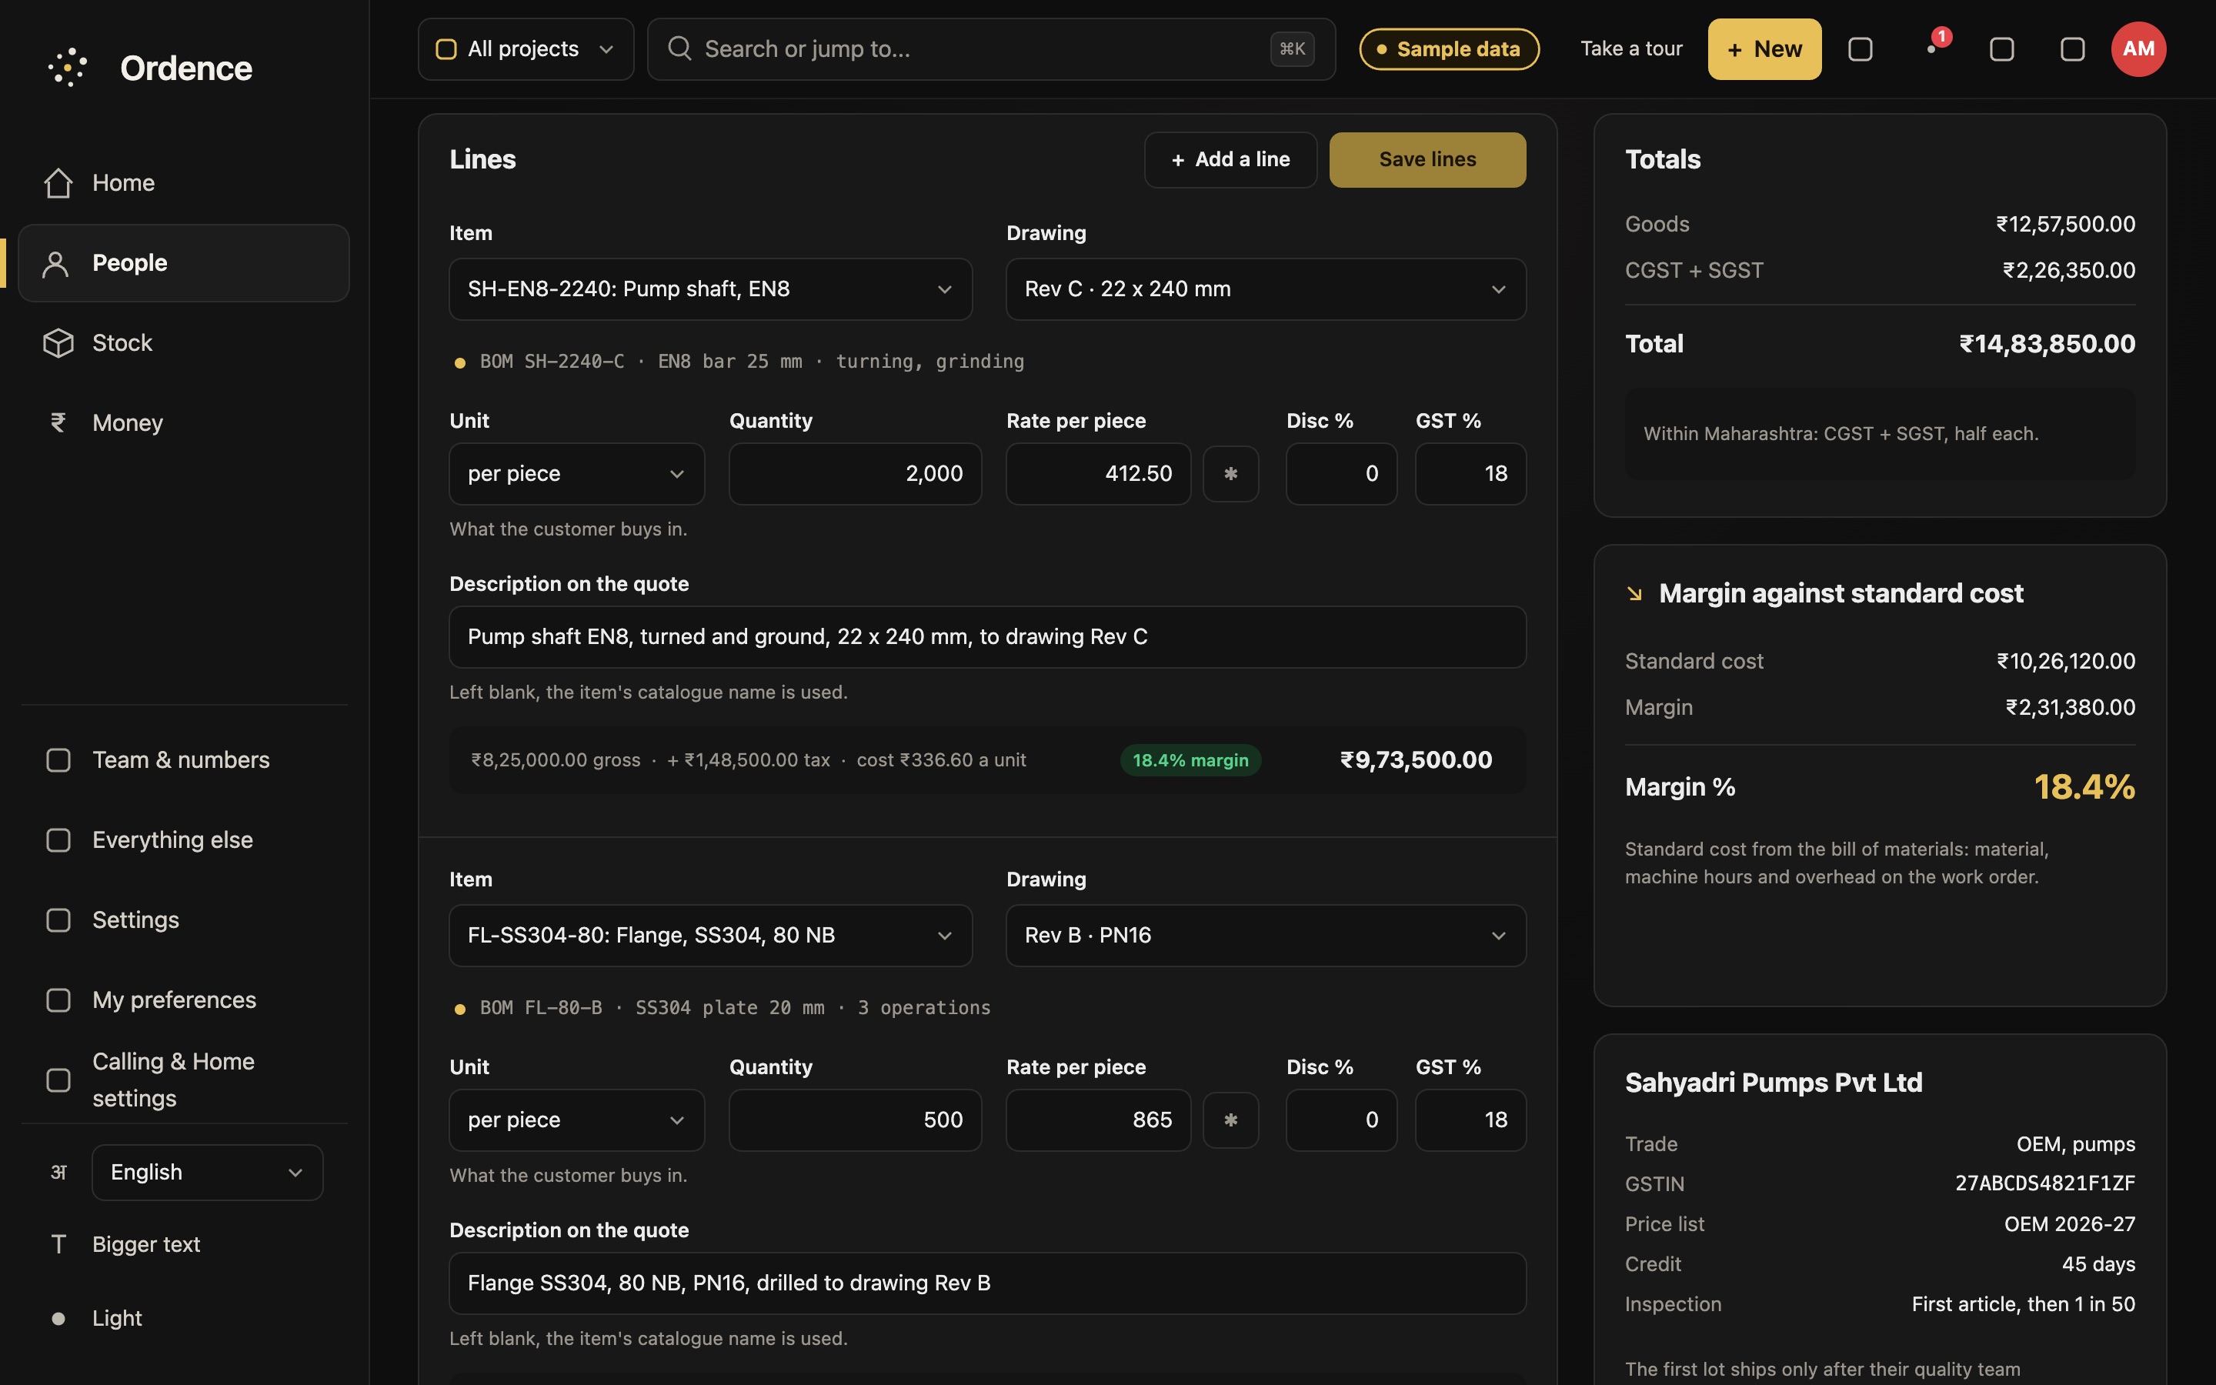Open the FL-SS304-80 Flange item dropdown

711,935
